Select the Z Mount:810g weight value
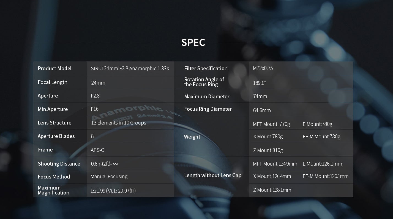 pos(268,150)
